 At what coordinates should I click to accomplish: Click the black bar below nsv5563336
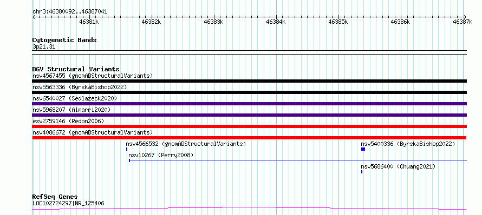coord(249,92)
